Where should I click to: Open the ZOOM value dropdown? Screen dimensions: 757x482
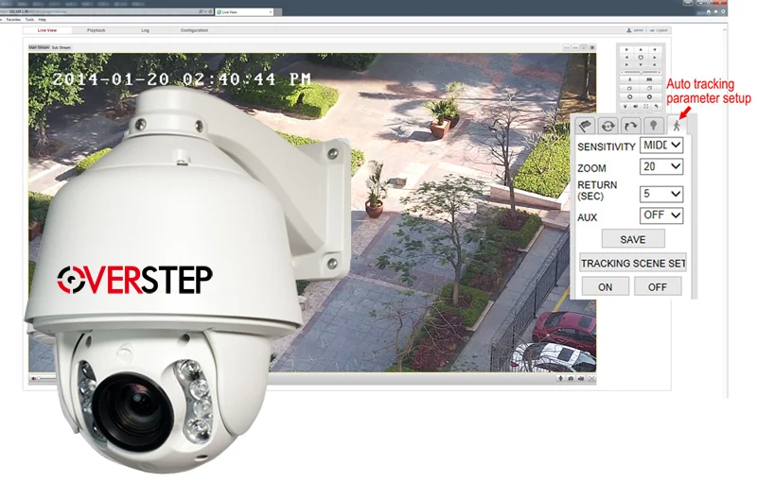click(661, 166)
